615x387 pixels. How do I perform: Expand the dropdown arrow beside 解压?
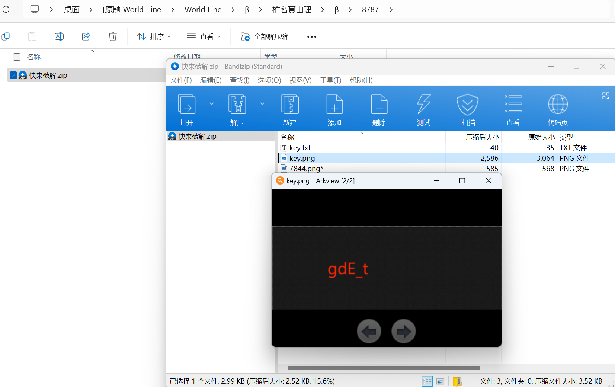coord(262,104)
